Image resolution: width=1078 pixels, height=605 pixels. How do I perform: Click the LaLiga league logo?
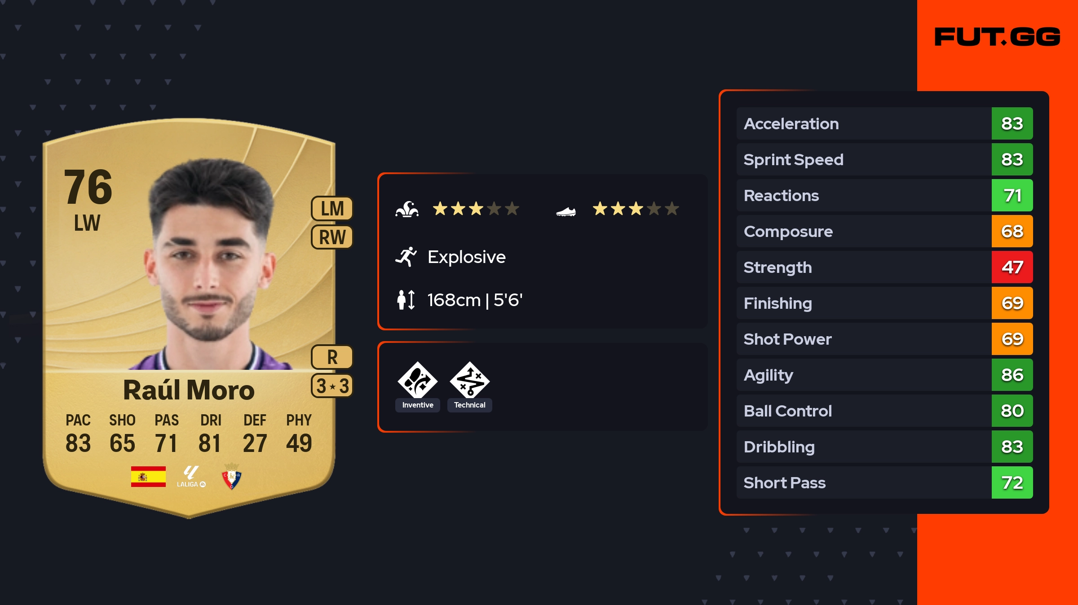(x=191, y=477)
